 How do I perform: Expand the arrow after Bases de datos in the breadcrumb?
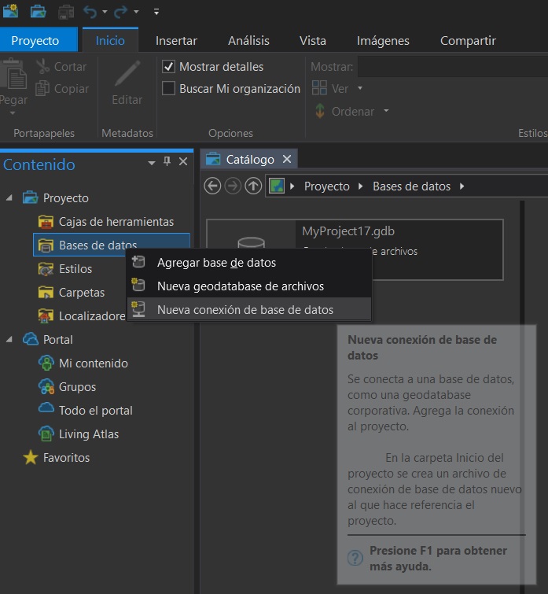click(x=462, y=186)
